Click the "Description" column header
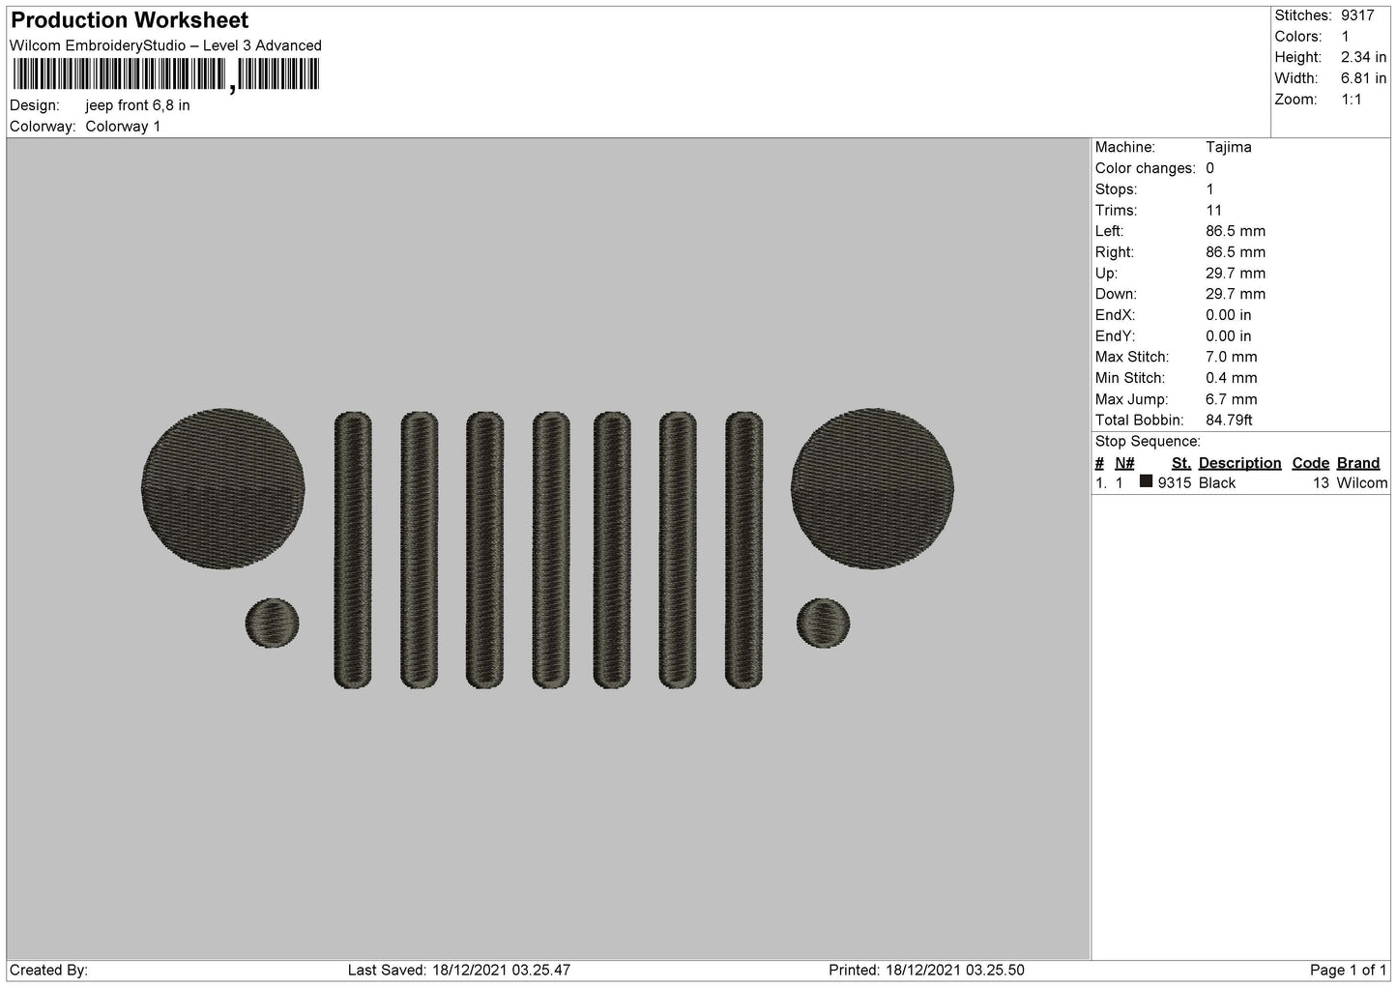1397x987 pixels. tap(1239, 463)
